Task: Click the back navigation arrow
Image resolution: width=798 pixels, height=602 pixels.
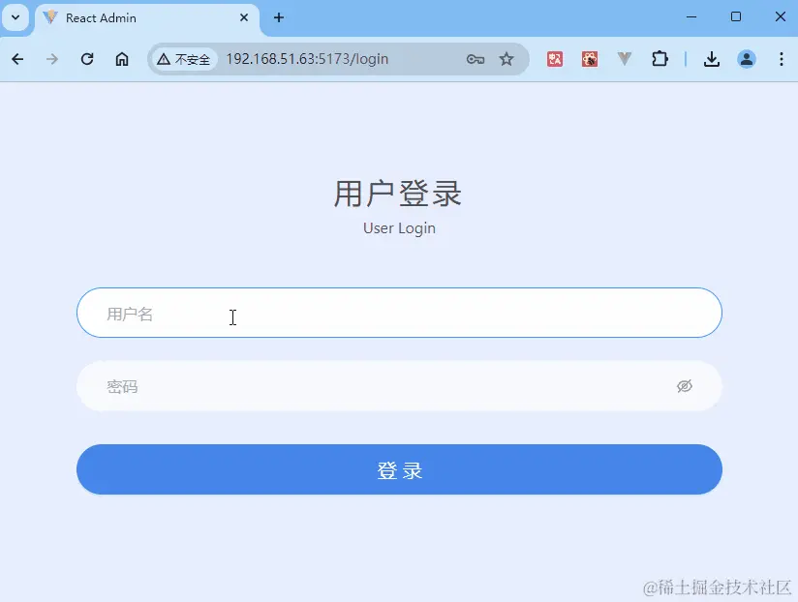Action: click(16, 58)
